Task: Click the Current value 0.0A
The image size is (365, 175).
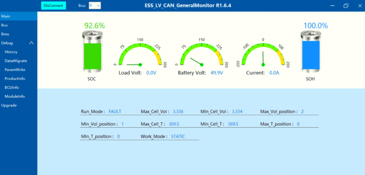Action: click(x=274, y=73)
